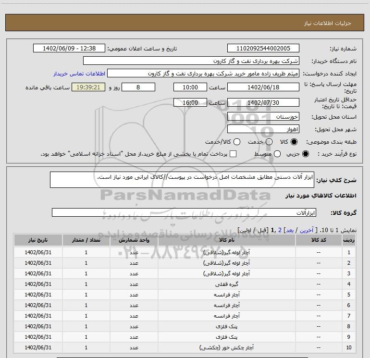Select row 2 آچار لوله گیر(شلاقی)
Image resolution: width=370 pixels, height=358 pixels.
pyautogui.click(x=185, y=263)
